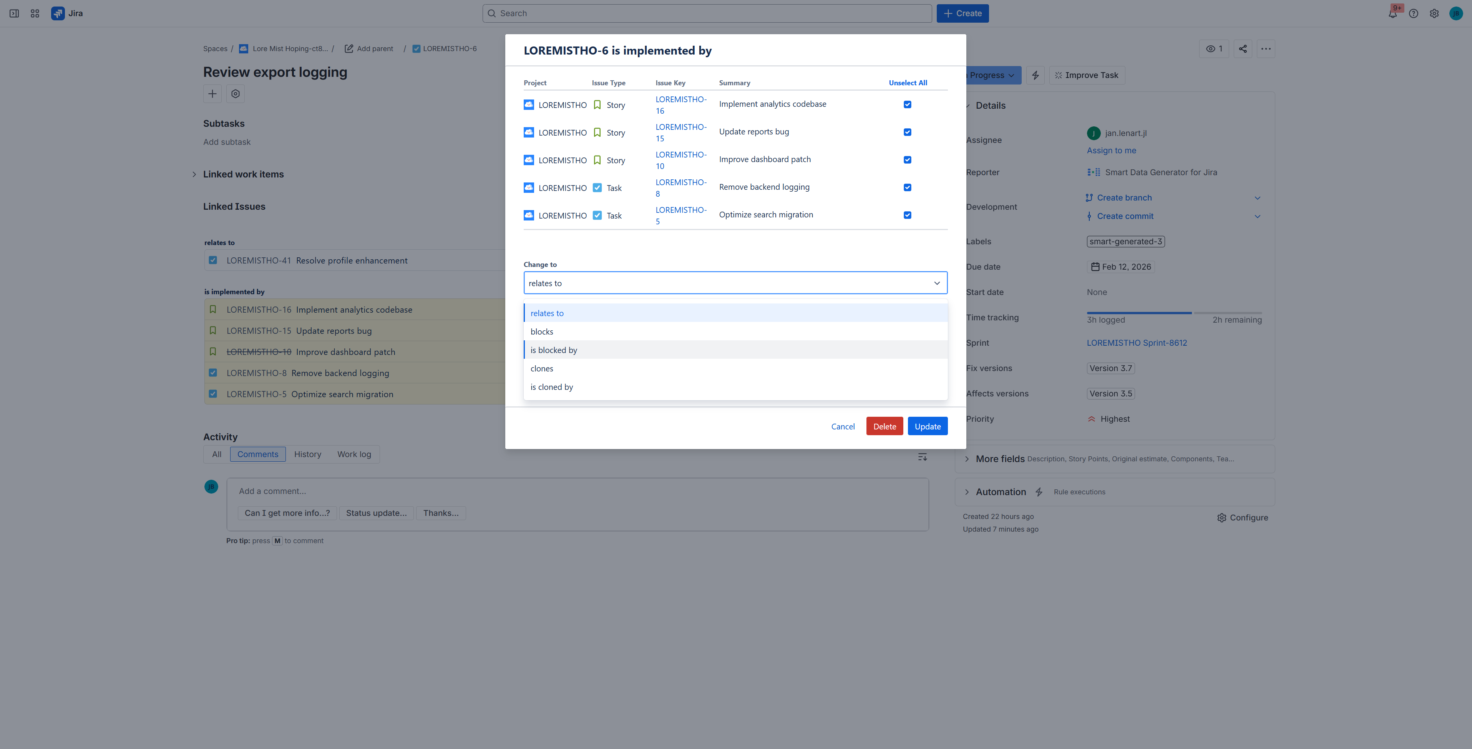Click the time tracking progress bar
Screen dimensions: 1472x749
pos(1174,313)
